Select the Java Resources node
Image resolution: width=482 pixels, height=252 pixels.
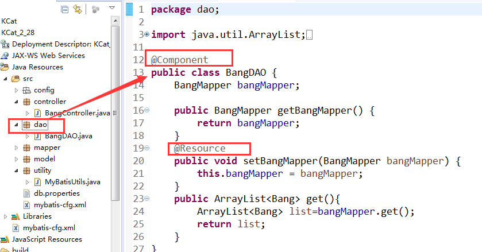tap(37, 67)
